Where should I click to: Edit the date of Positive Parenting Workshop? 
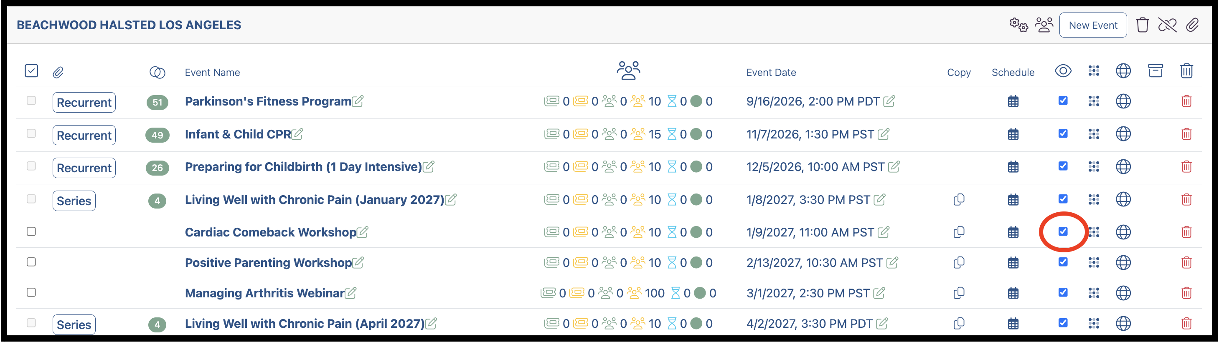[x=892, y=263]
